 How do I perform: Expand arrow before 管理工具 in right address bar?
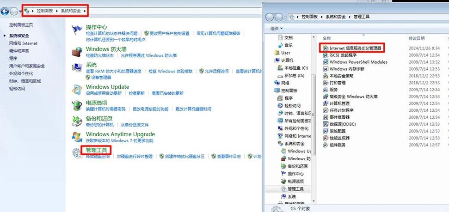point(350,17)
